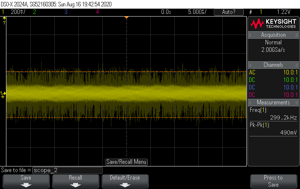
Task: Click the scope_2 file name field
Action: (67, 170)
